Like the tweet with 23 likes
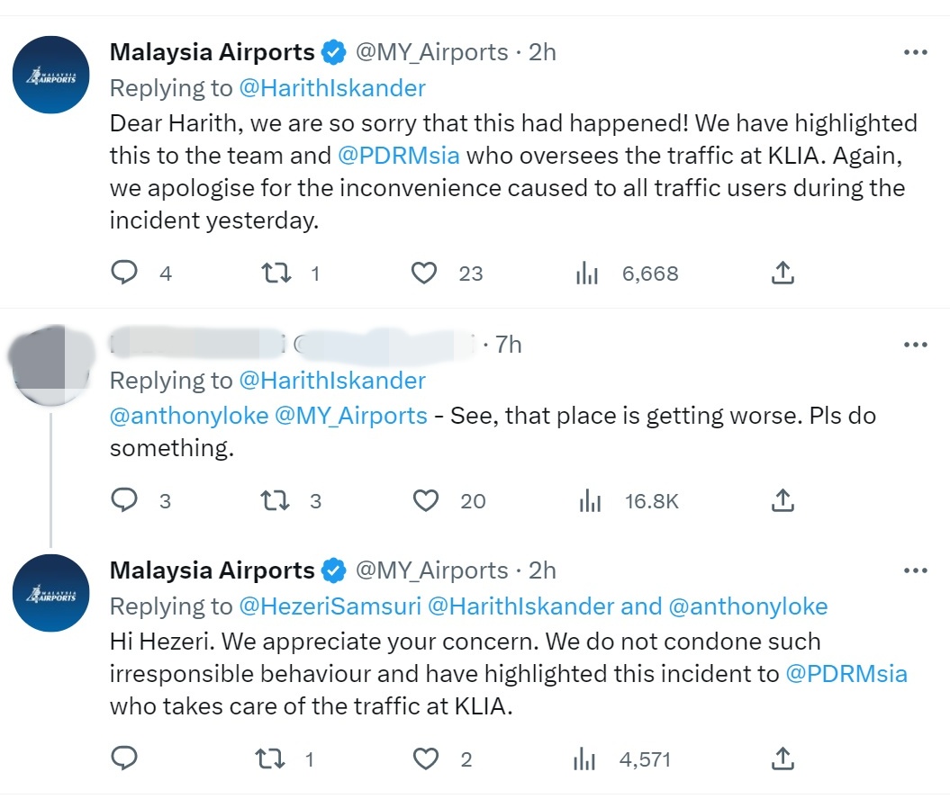This screenshot has height=799, width=950. coord(424,273)
